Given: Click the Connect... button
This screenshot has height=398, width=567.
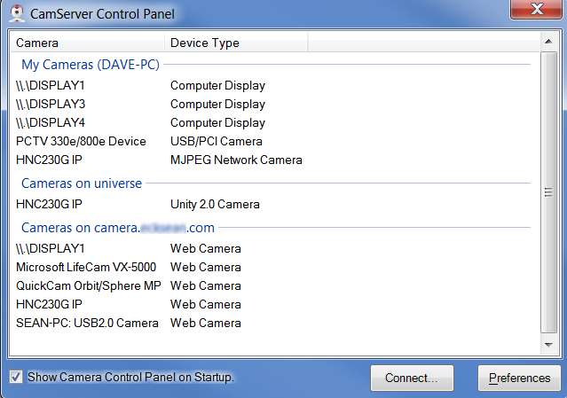Looking at the screenshot, I should coord(412,378).
